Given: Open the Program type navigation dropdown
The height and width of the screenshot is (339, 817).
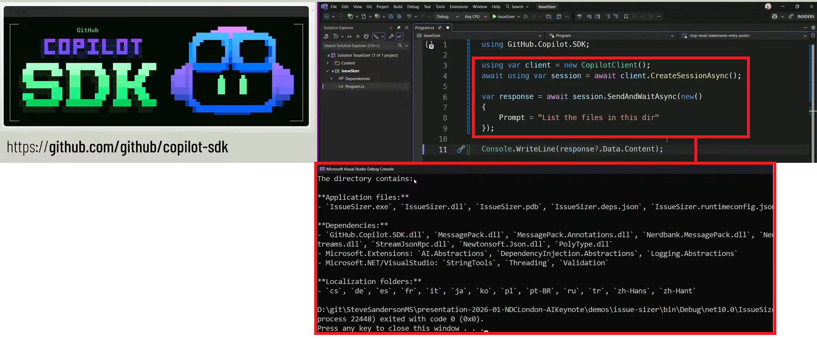Looking at the screenshot, I should tap(612, 35).
